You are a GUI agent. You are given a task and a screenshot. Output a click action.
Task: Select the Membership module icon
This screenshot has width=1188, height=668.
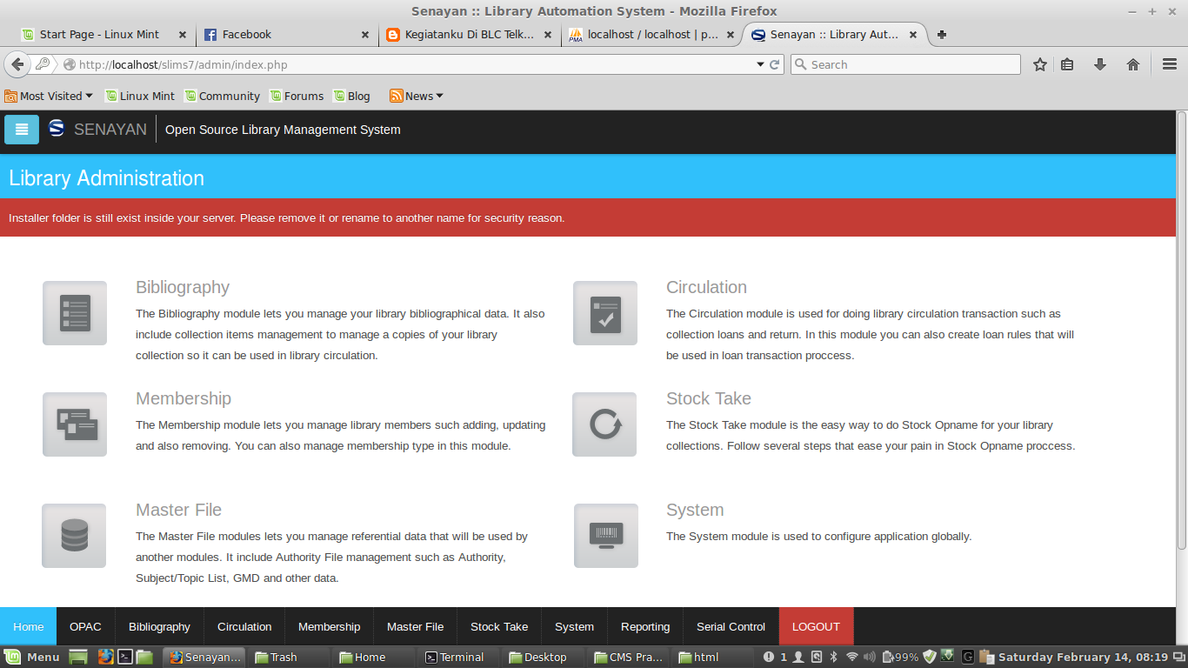74,424
